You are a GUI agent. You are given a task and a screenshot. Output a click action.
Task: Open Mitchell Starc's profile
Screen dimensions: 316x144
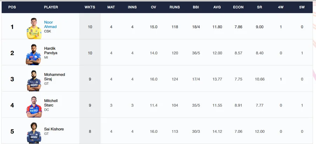51,103
